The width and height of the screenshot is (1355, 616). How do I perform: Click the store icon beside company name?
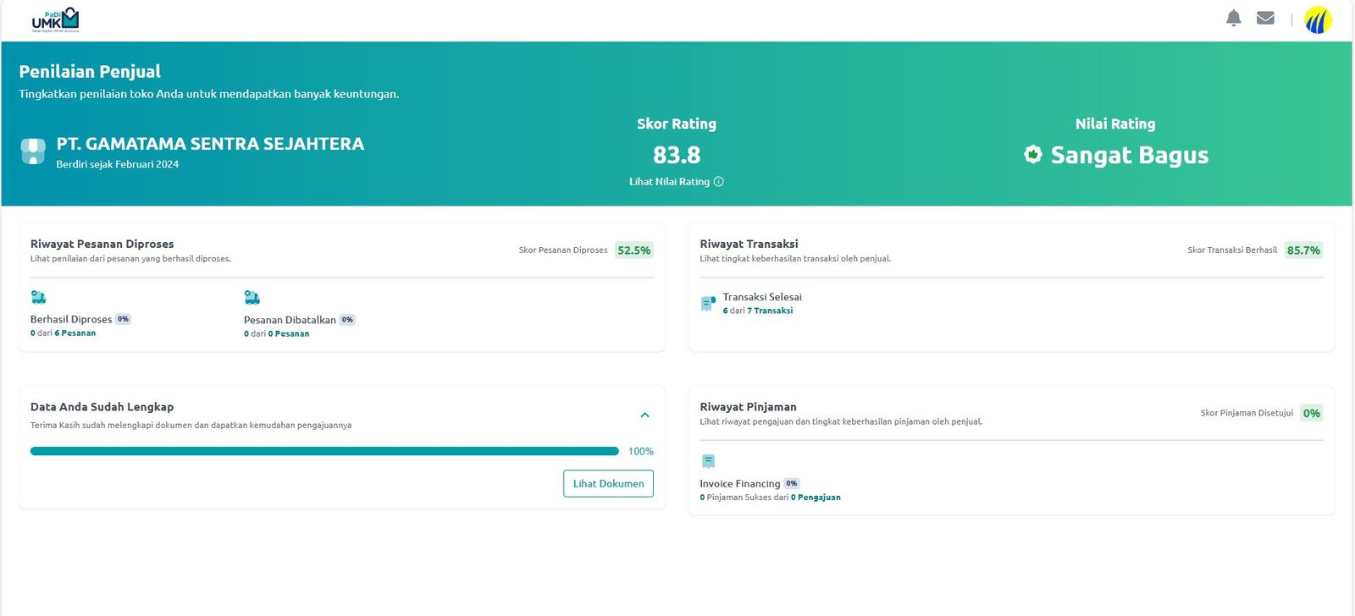coord(33,151)
